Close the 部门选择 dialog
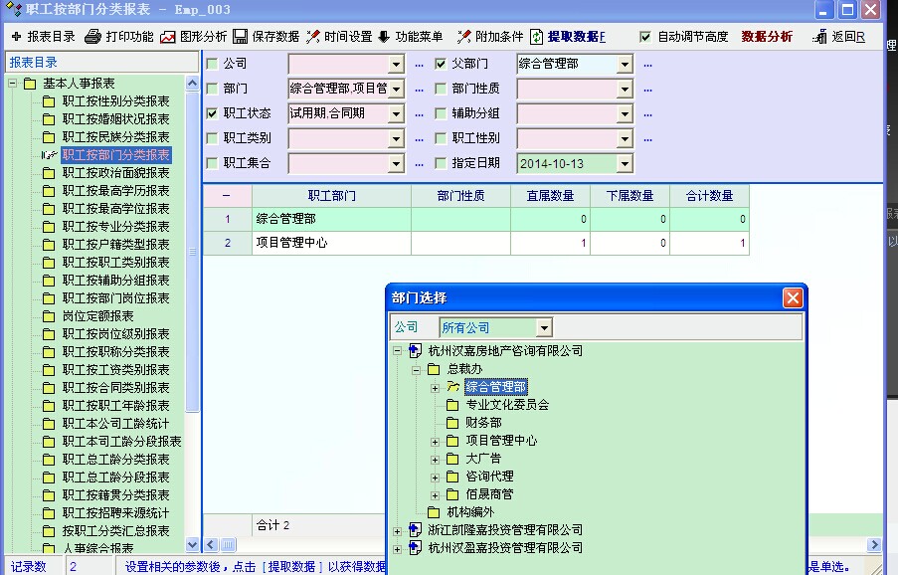 pos(792,297)
